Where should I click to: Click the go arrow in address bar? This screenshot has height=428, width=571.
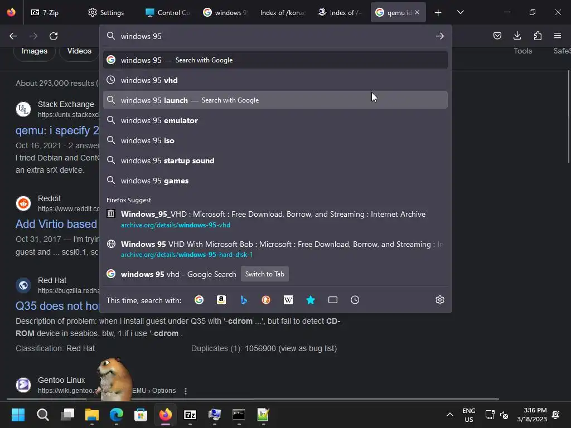[439, 36]
